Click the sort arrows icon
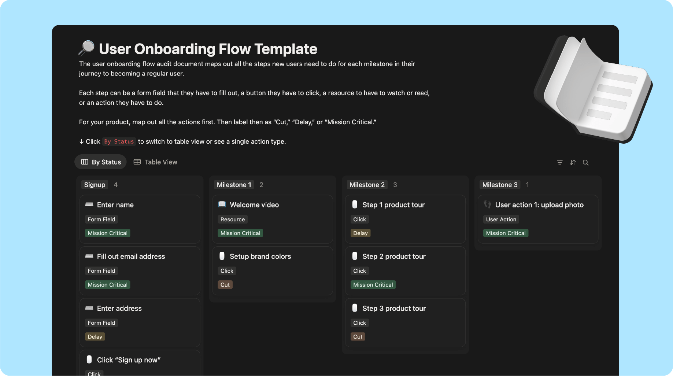Viewport: 673px width, 376px height. [573, 162]
